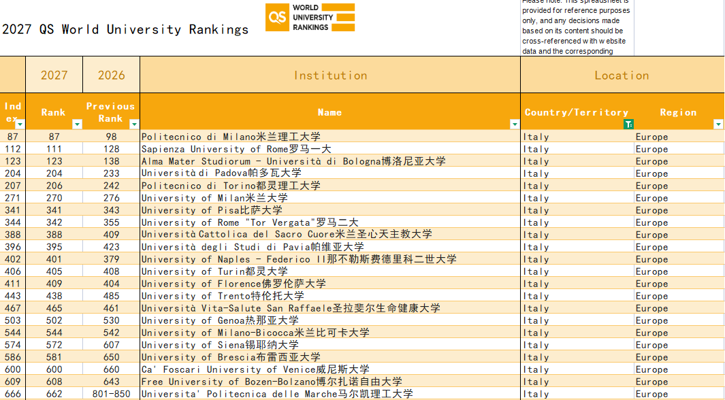This screenshot has height=400, width=725.
Task: Select the Free University of Bozen-Bolzano cell
Action: (330, 382)
